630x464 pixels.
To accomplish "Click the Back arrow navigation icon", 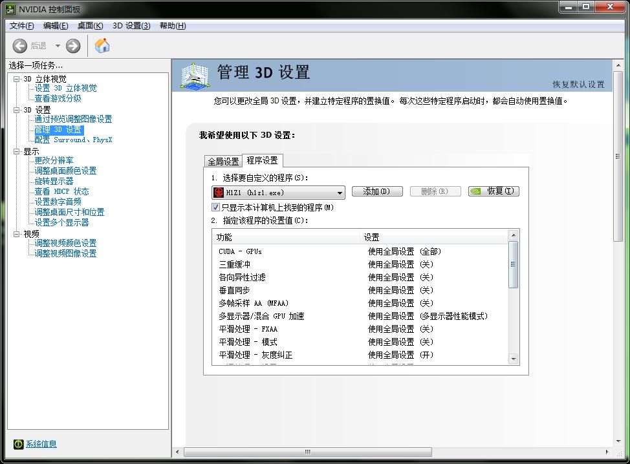I will 20,45.
